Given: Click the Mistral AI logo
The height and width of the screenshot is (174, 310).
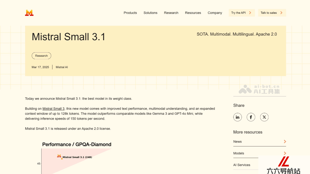Looking at the screenshot, I should point(29,13).
